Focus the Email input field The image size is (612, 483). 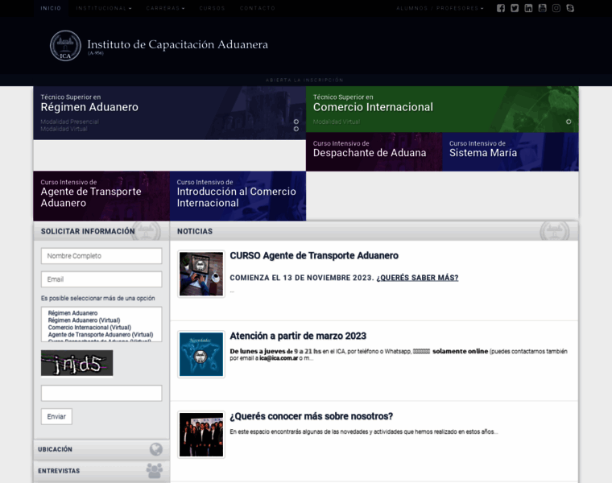click(101, 279)
